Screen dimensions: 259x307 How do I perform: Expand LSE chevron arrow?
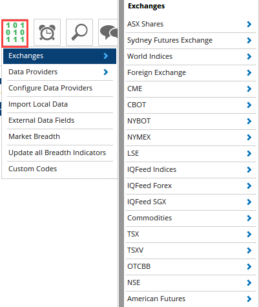[249, 153]
